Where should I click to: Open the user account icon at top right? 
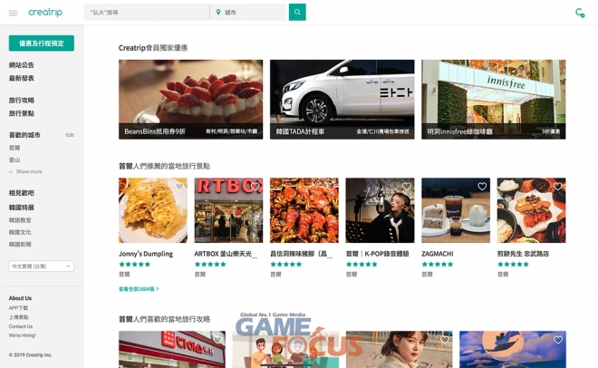580,13
